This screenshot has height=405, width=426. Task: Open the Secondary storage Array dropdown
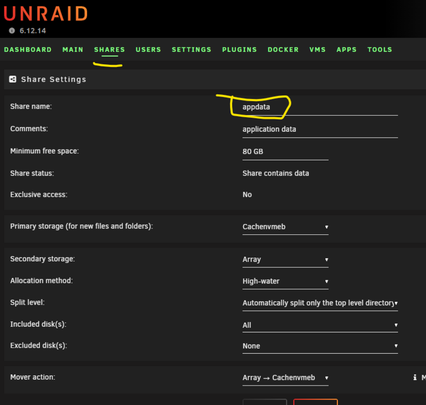coord(285,259)
